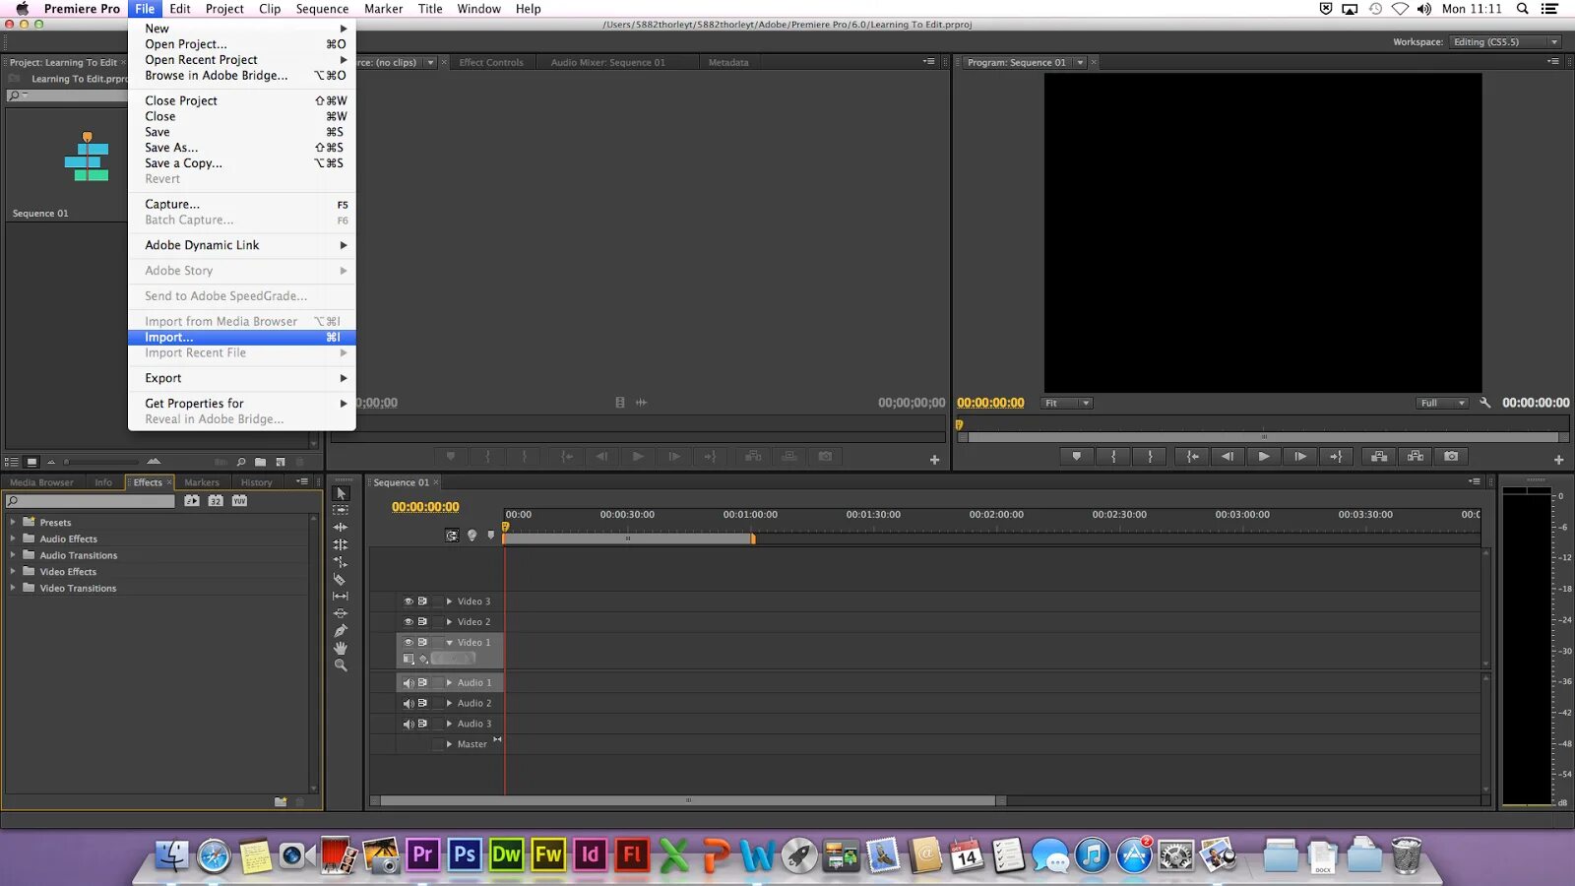1575x886 pixels.
Task: Mark In point in Program monitor
Action: (x=1113, y=457)
